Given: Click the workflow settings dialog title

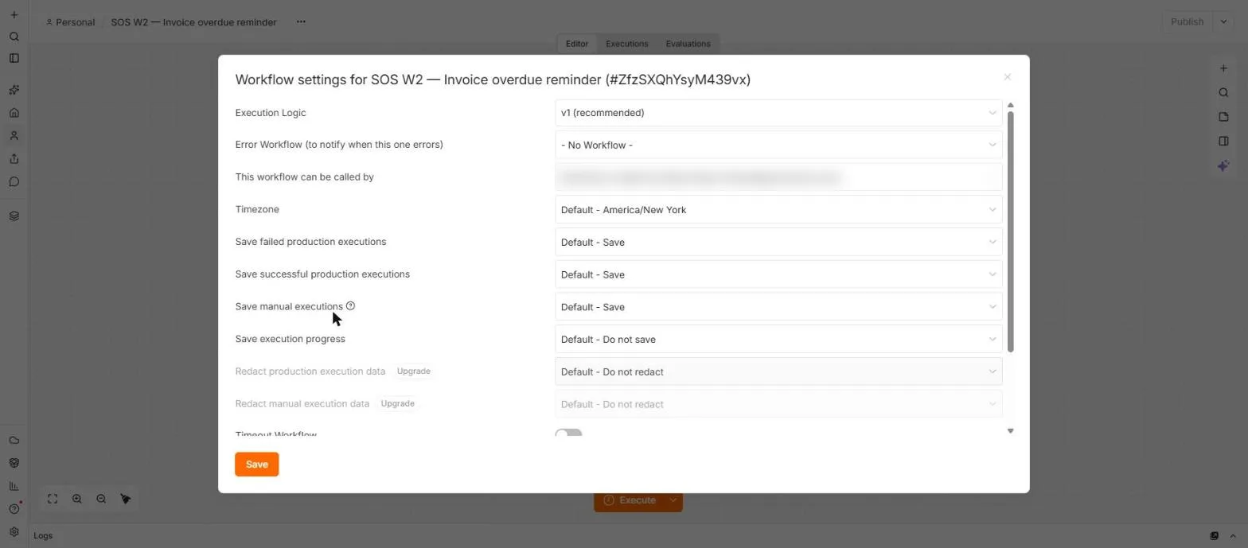Looking at the screenshot, I should pyautogui.click(x=493, y=80).
